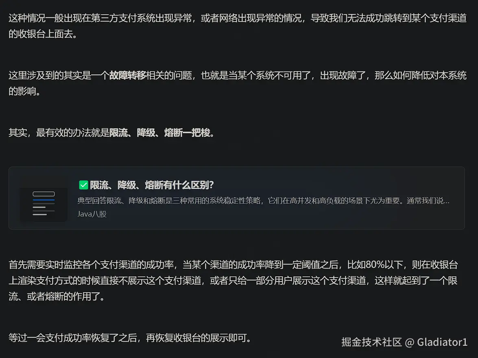Screen dimensions: 478x358
Task: Click the Gladiator1 username in the watermark
Action: [x=442, y=342]
